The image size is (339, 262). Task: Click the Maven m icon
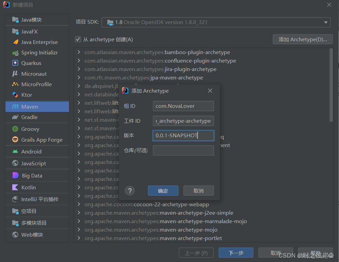(x=15, y=106)
